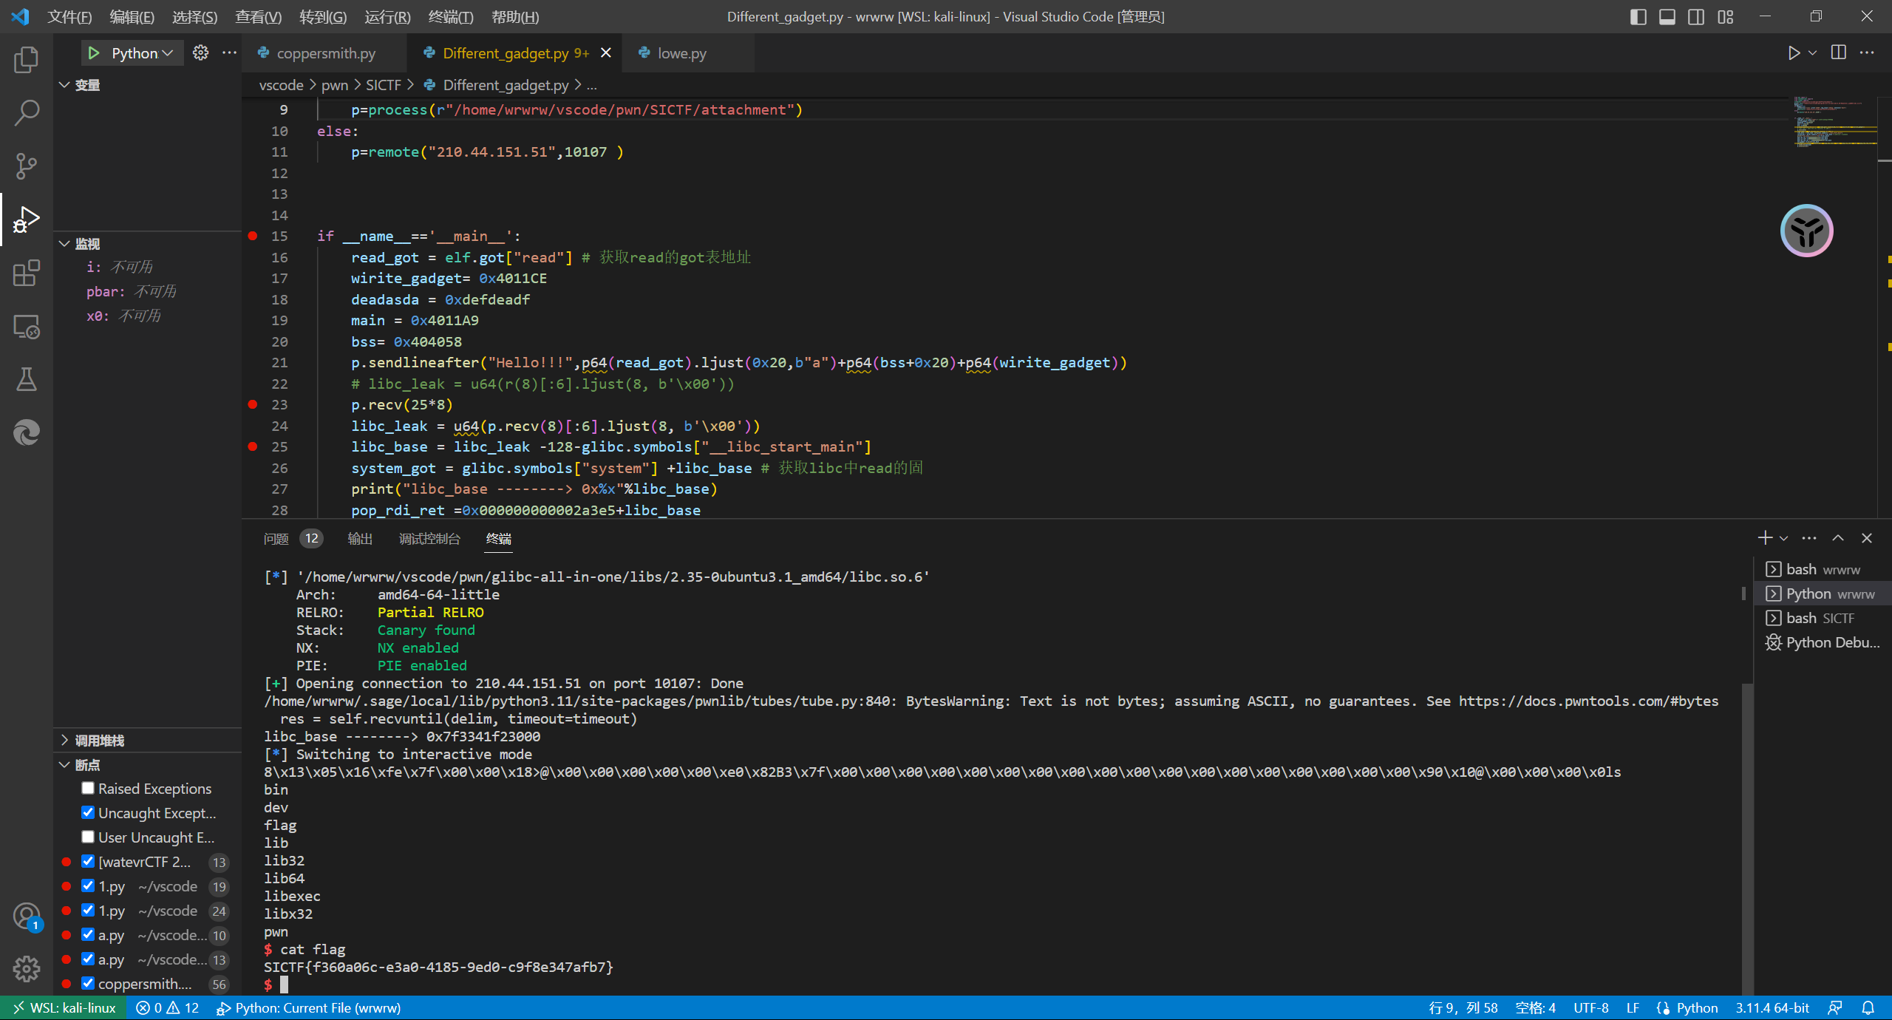Screen dimensions: 1892x1020
Task: Open the Run and Debug view
Action: (27, 220)
